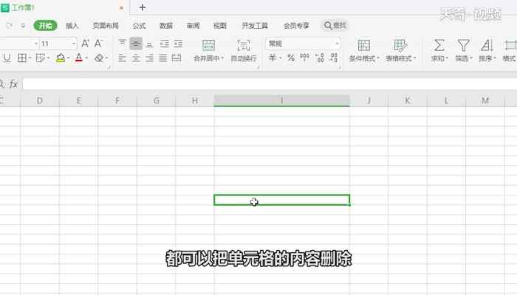The height and width of the screenshot is (295, 517).
Task: Apply percent number format
Action: (291, 58)
